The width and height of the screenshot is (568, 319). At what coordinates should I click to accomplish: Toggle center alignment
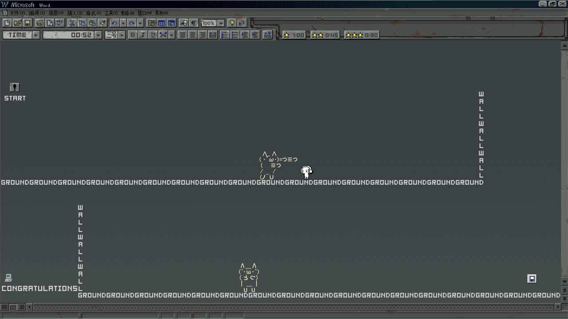(193, 35)
